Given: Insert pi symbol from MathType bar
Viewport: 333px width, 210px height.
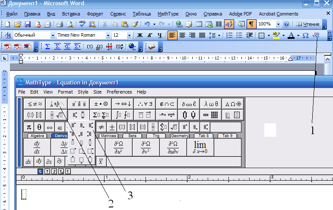Looking at the screenshot, I should (x=29, y=127).
